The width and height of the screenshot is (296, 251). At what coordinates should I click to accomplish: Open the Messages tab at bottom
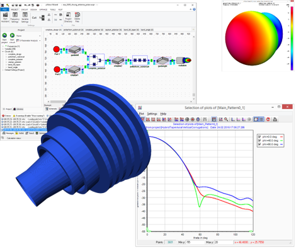pos(8,133)
